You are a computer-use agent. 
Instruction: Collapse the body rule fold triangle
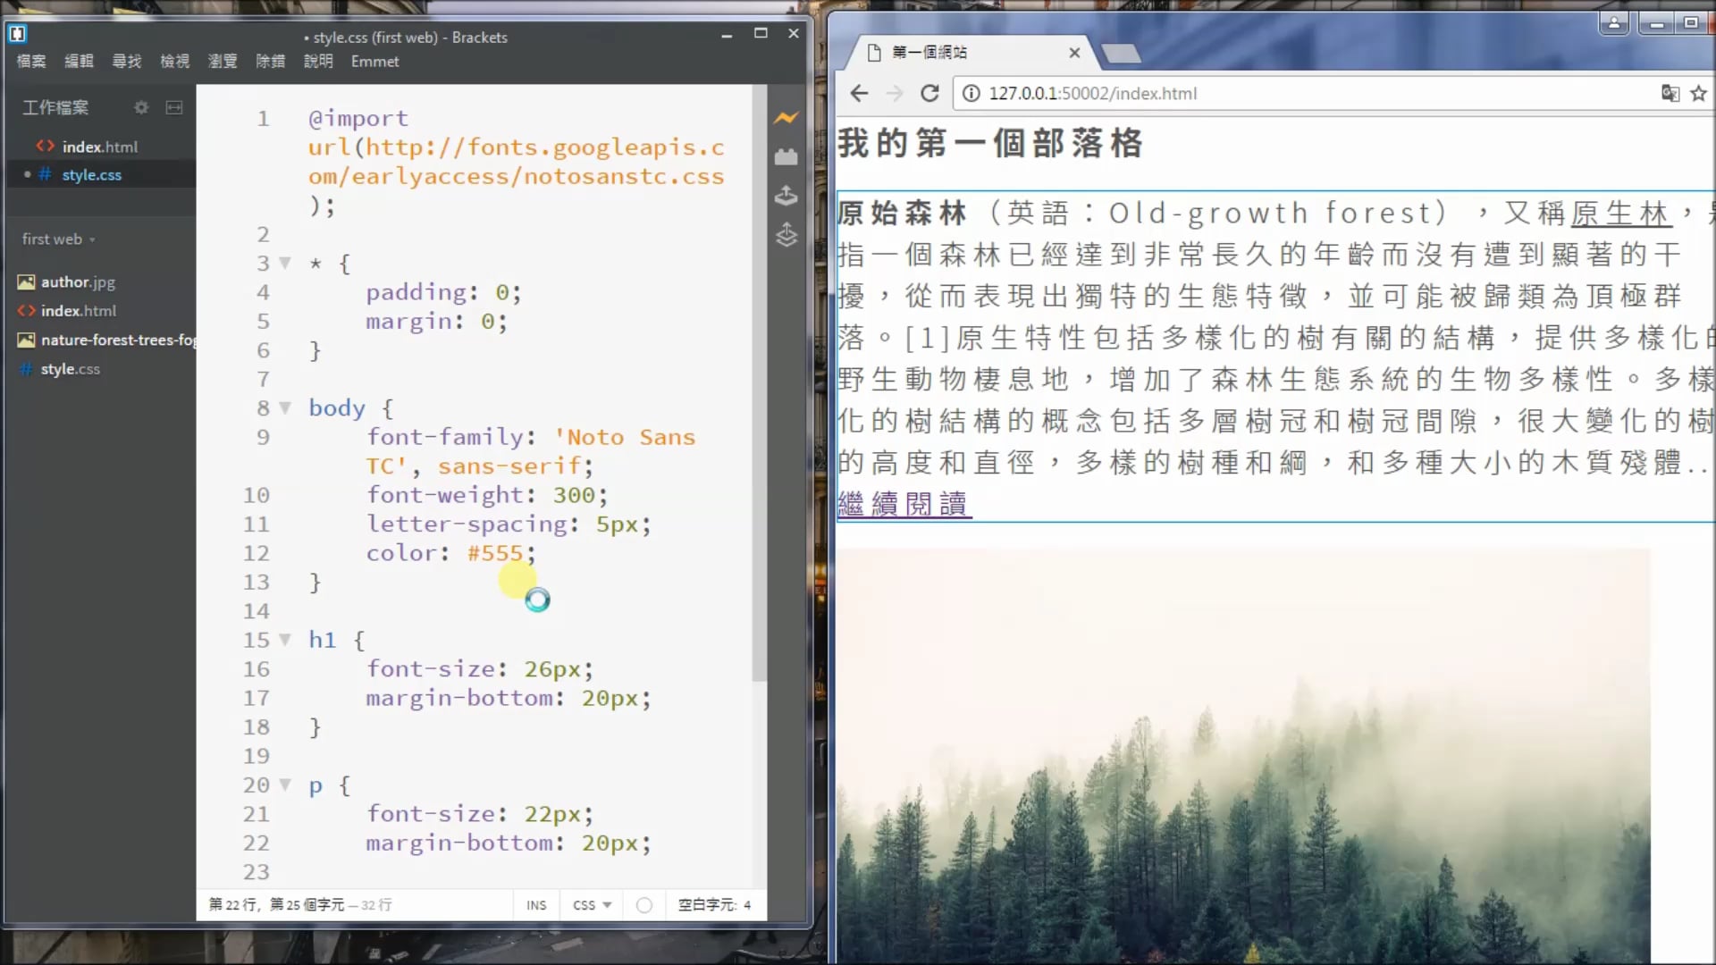click(285, 408)
